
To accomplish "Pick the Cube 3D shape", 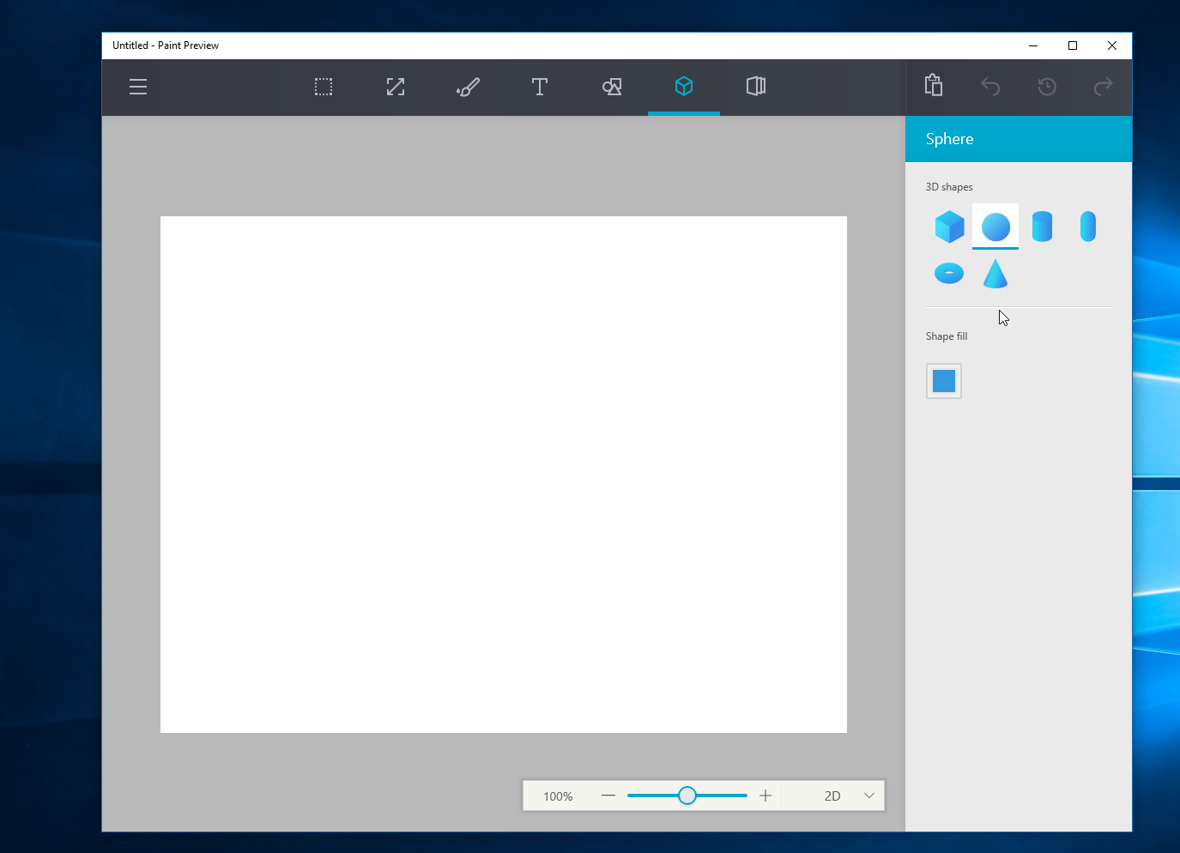I will point(949,227).
